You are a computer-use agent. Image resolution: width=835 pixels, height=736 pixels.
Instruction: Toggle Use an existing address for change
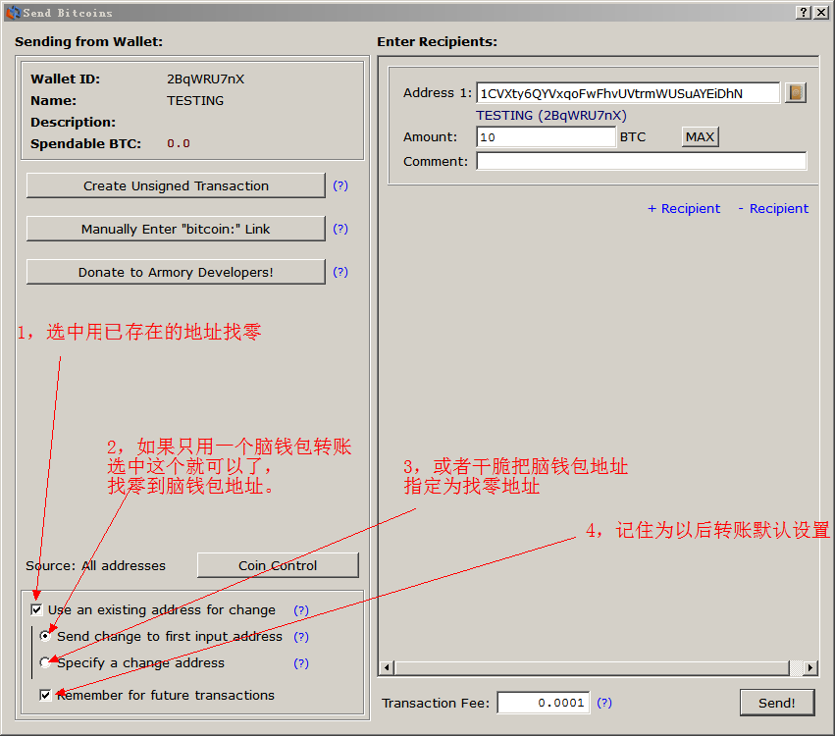(37, 610)
